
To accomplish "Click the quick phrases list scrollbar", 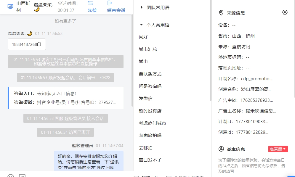I will click(210, 50).
